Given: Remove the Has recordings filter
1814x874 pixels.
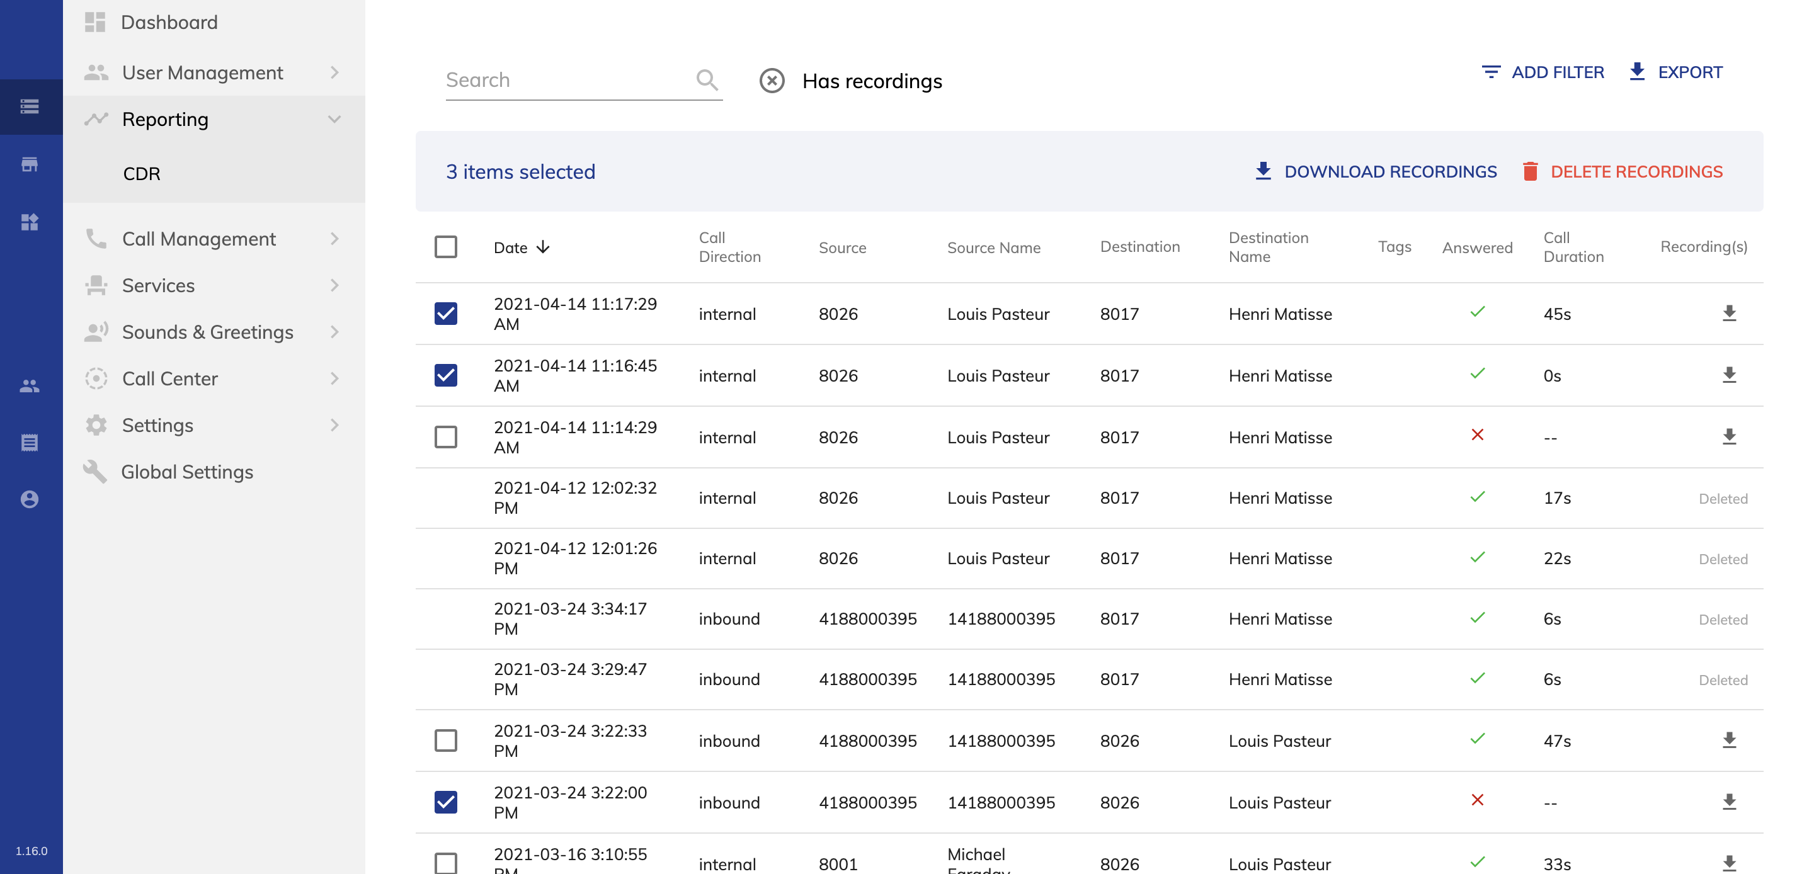Looking at the screenshot, I should point(772,81).
